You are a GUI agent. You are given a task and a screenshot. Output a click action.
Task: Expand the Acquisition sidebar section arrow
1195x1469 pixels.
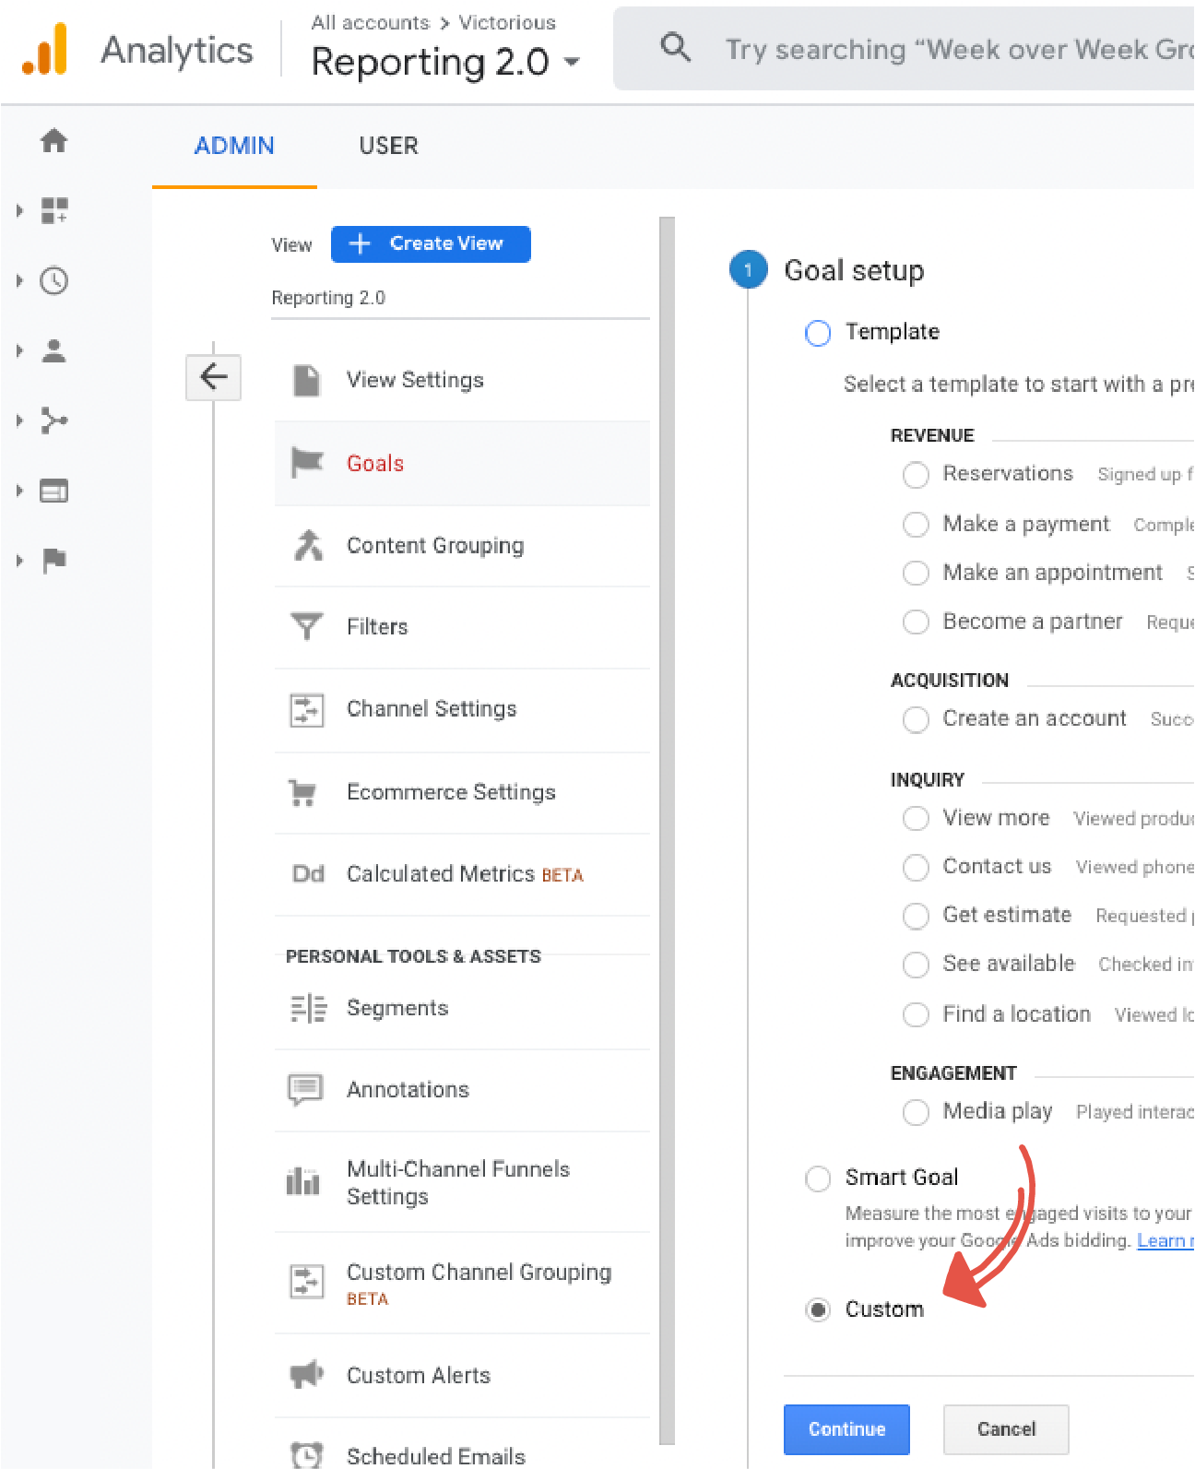(19, 421)
